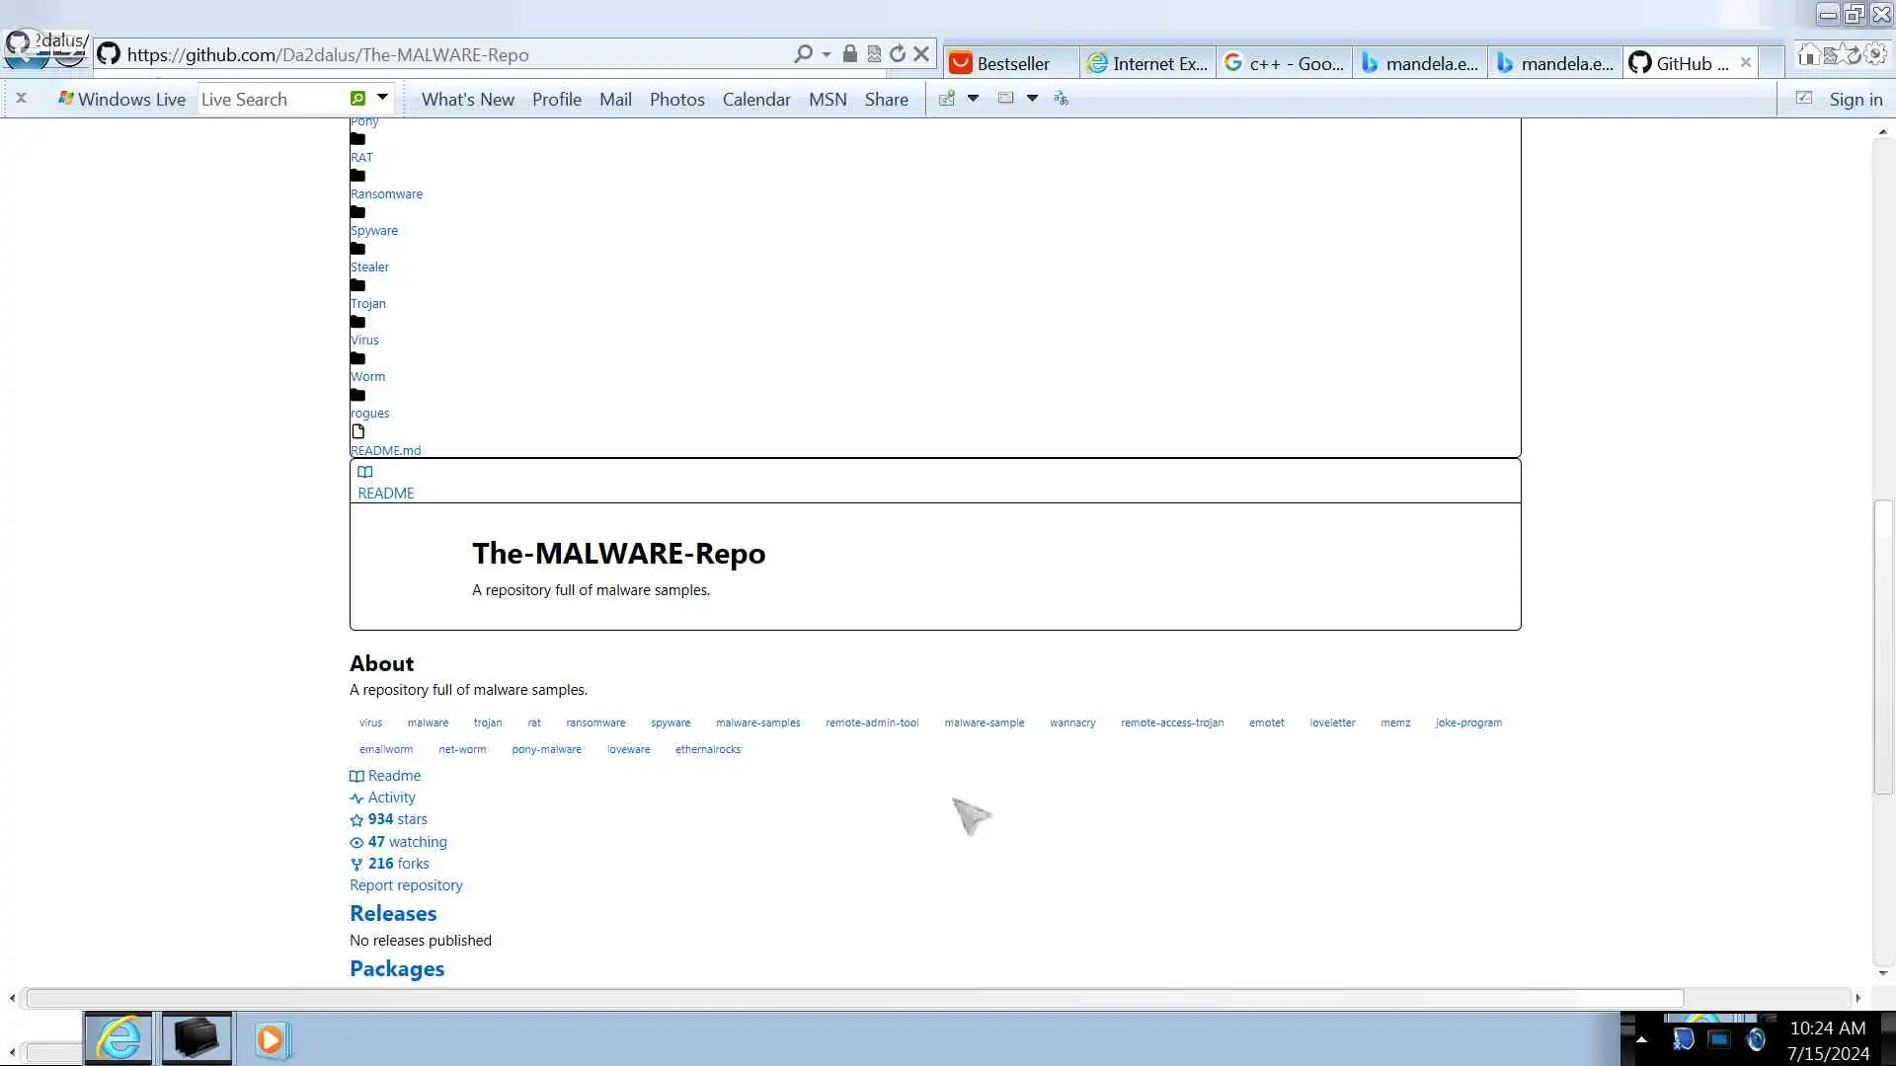This screenshot has height=1066, width=1896.
Task: Click Live Search green search button
Action: (x=357, y=99)
